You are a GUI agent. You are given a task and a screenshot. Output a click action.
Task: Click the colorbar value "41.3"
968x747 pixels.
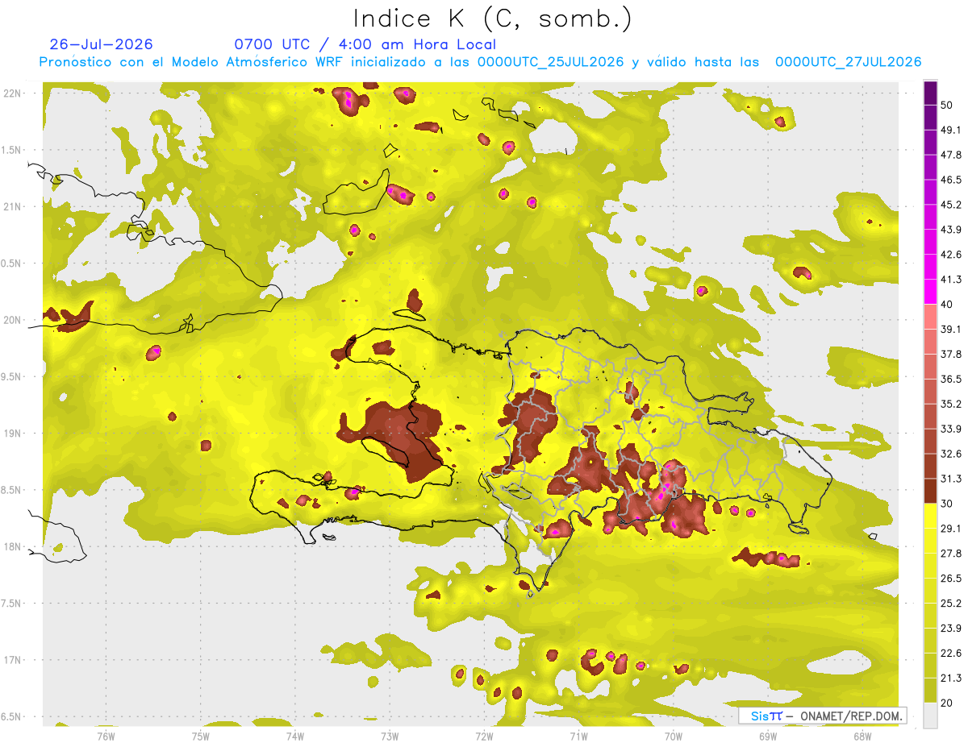(x=952, y=280)
